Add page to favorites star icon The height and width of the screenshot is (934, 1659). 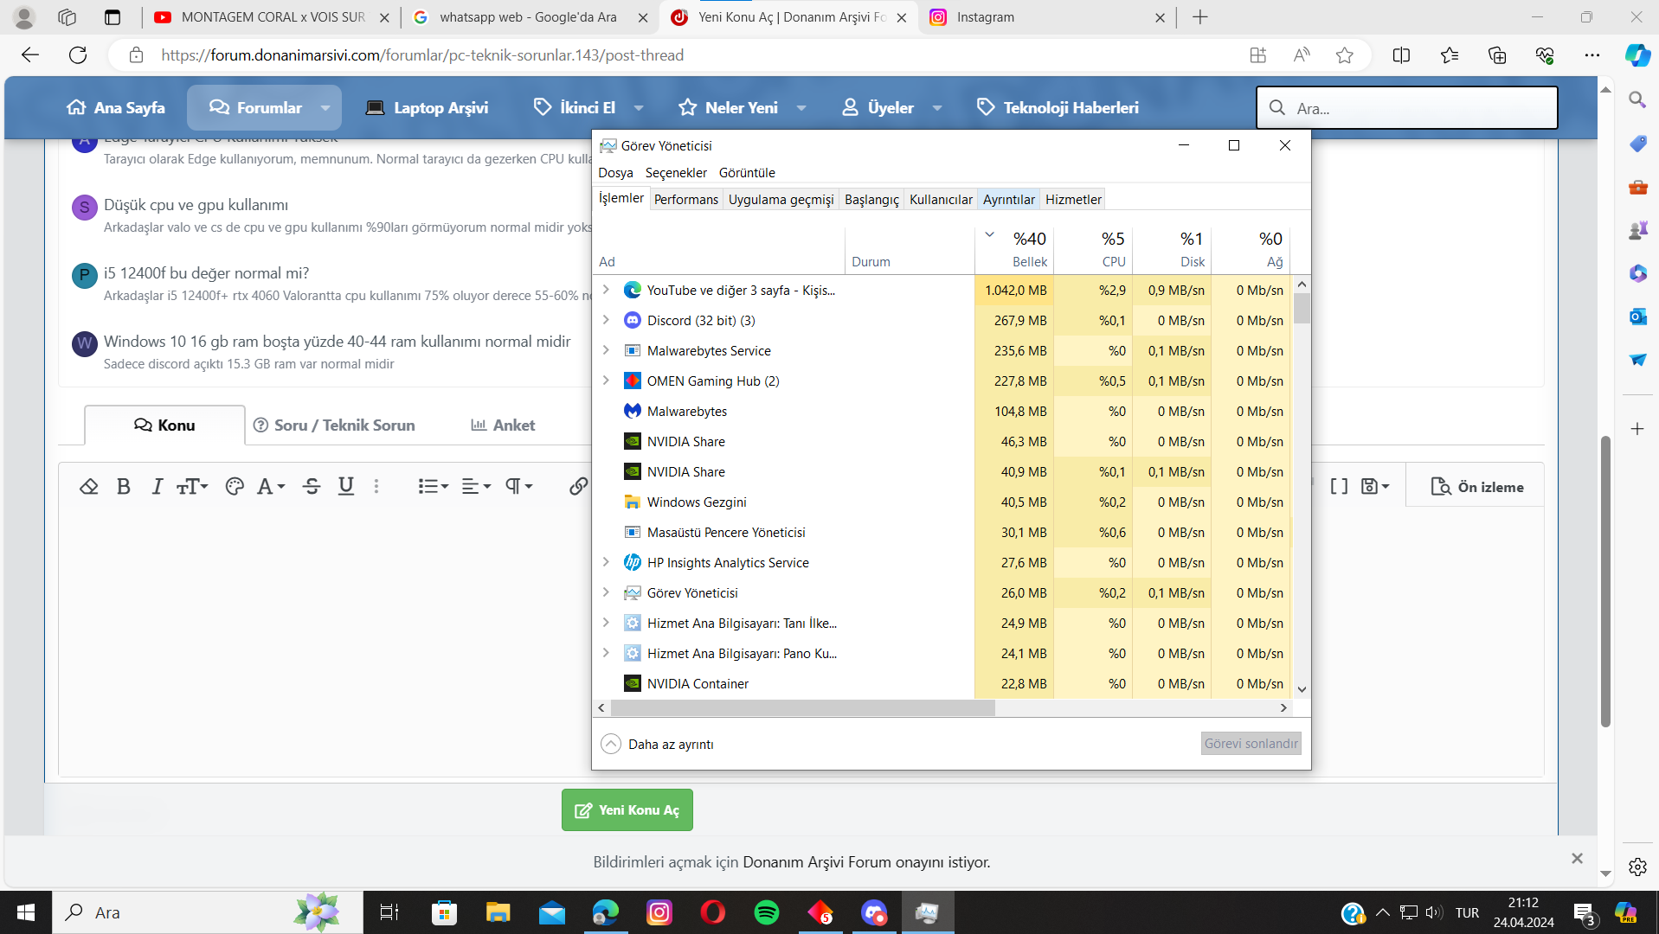coord(1344,55)
